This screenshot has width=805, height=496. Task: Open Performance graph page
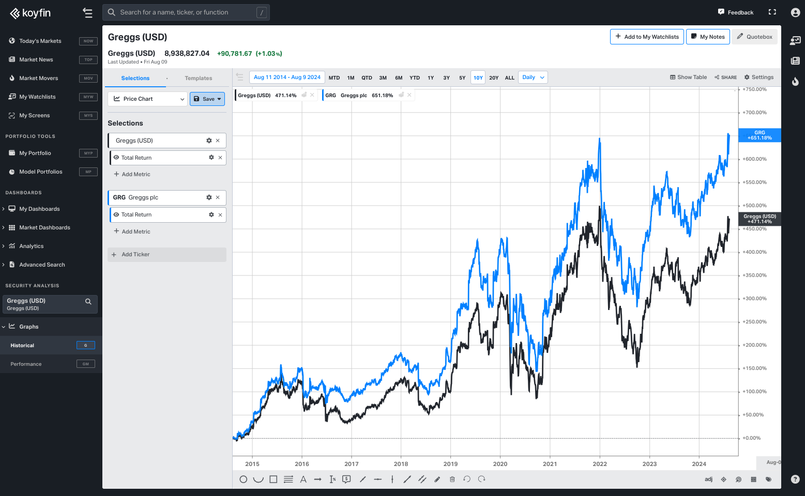click(x=51, y=364)
